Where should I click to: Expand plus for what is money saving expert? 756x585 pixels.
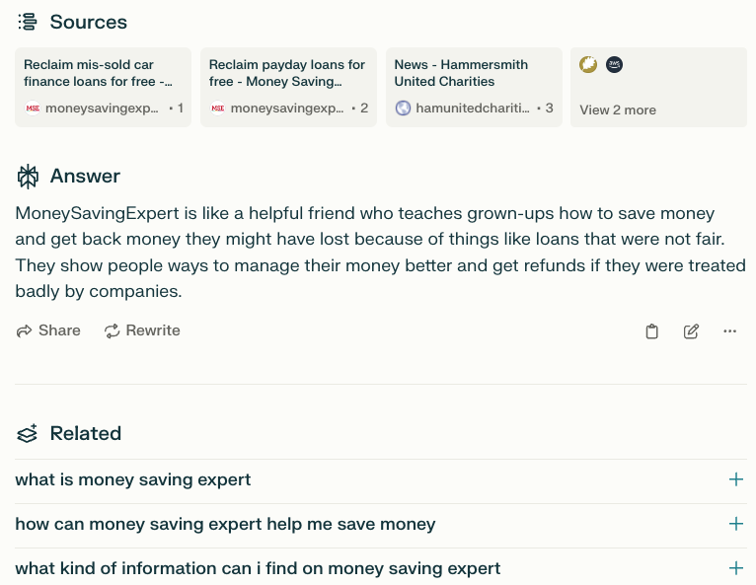coord(736,479)
